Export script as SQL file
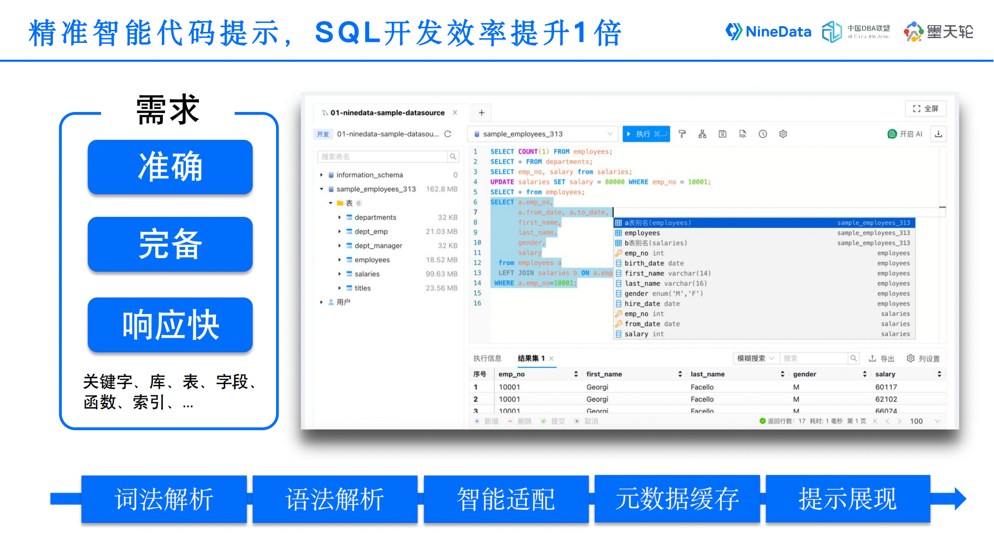 (x=743, y=134)
